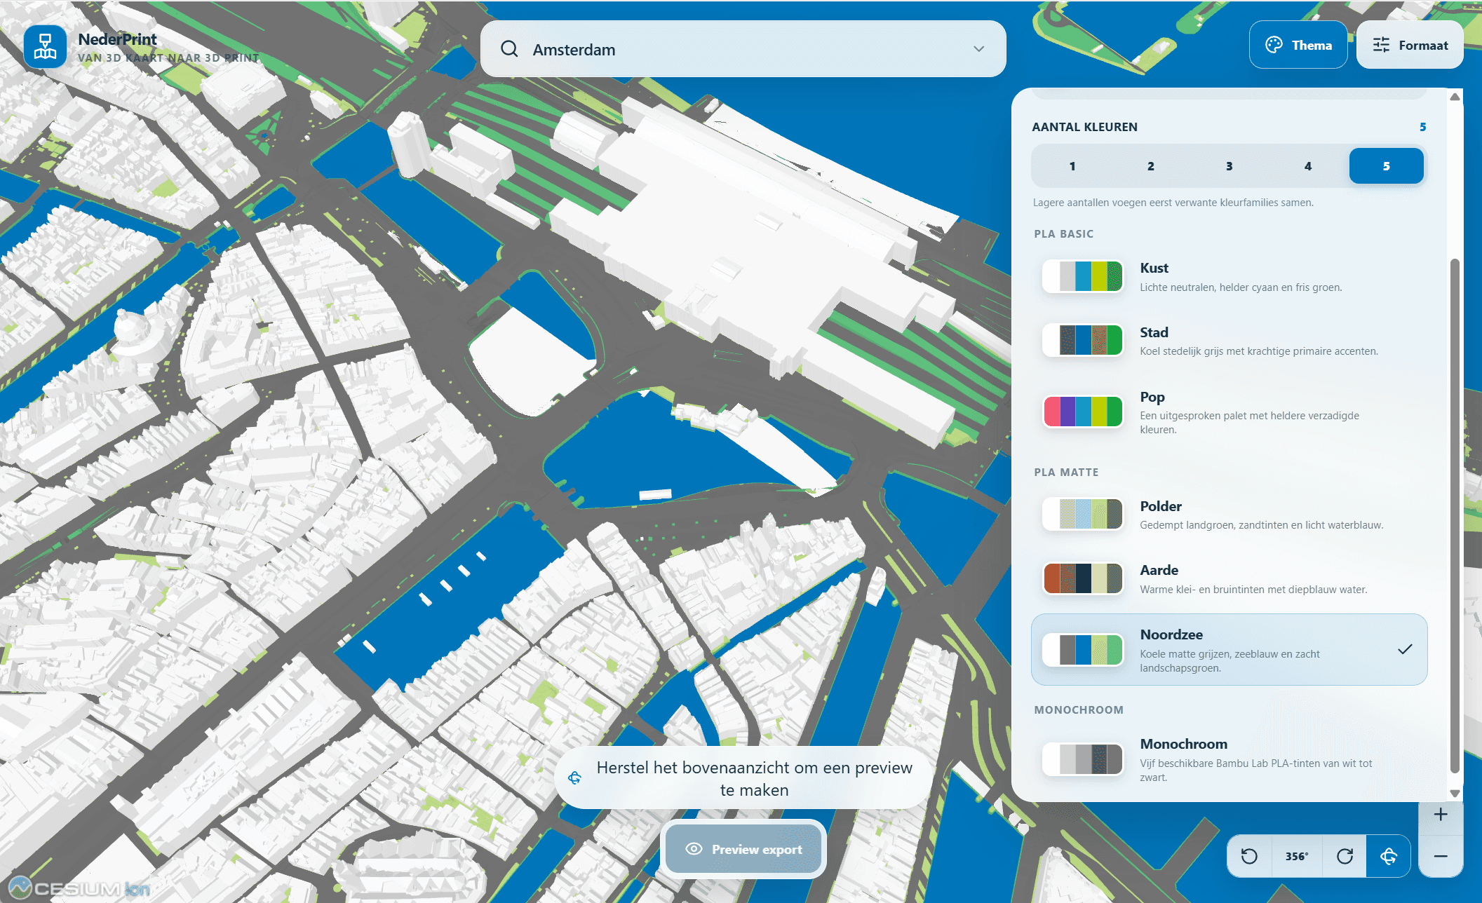Set color count to 3
Image resolution: width=1482 pixels, height=903 pixels.
click(1229, 166)
